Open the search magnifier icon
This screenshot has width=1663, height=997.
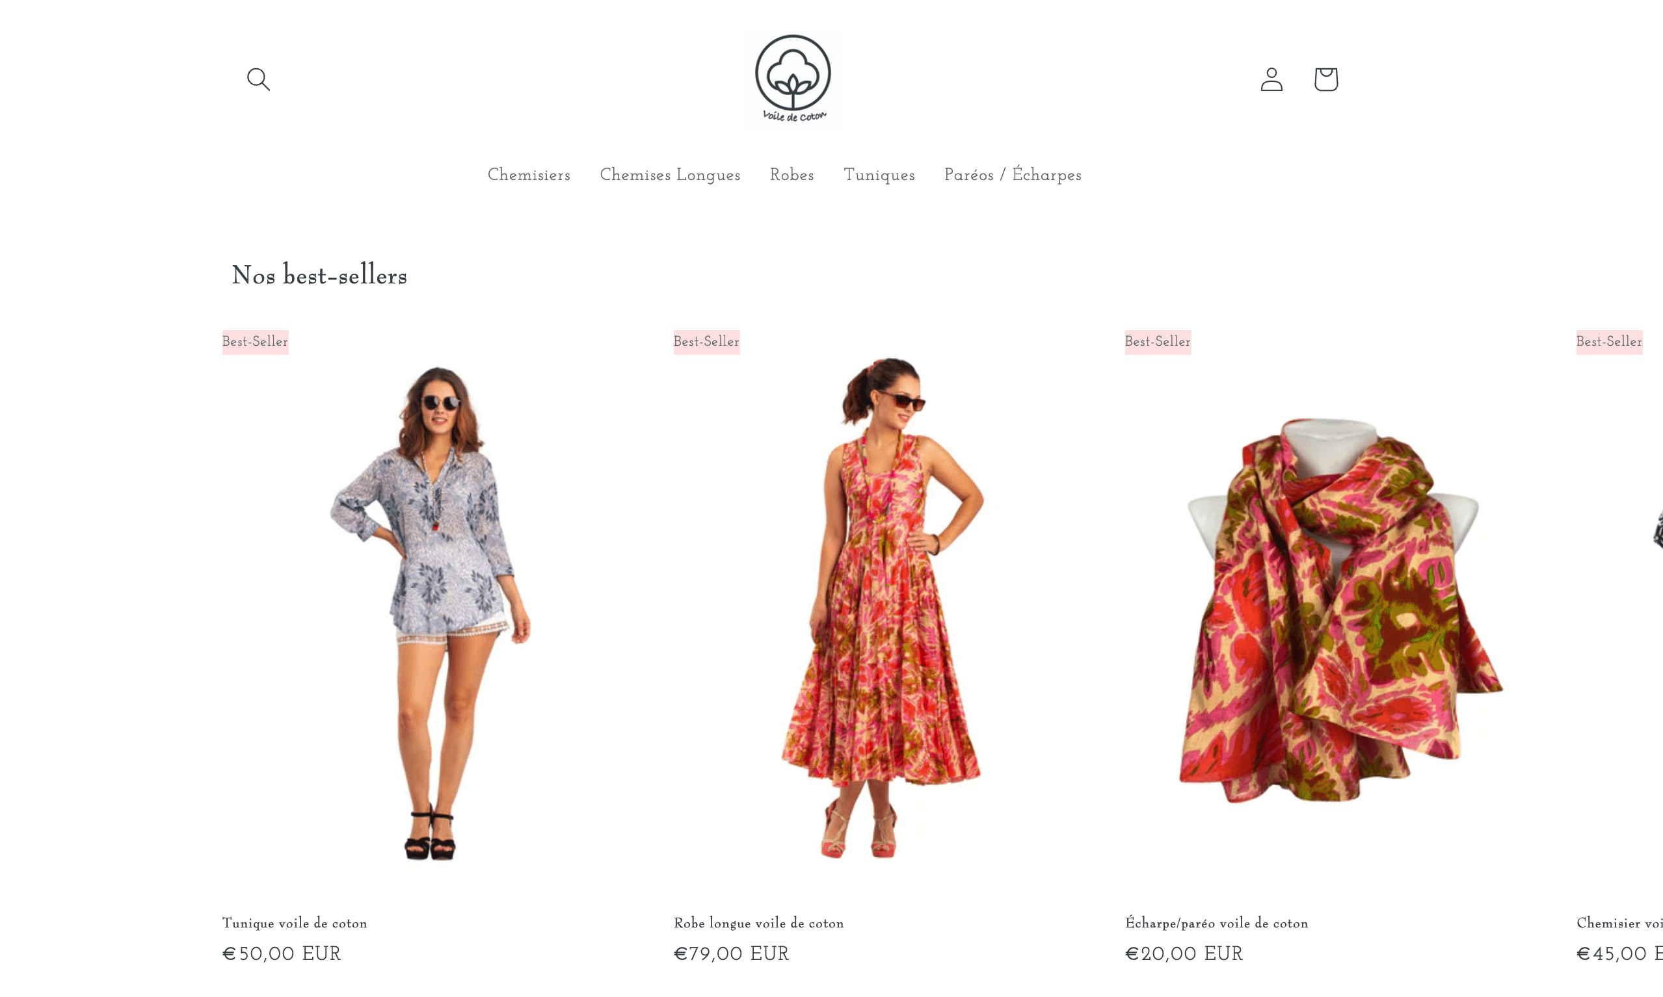[x=258, y=79]
